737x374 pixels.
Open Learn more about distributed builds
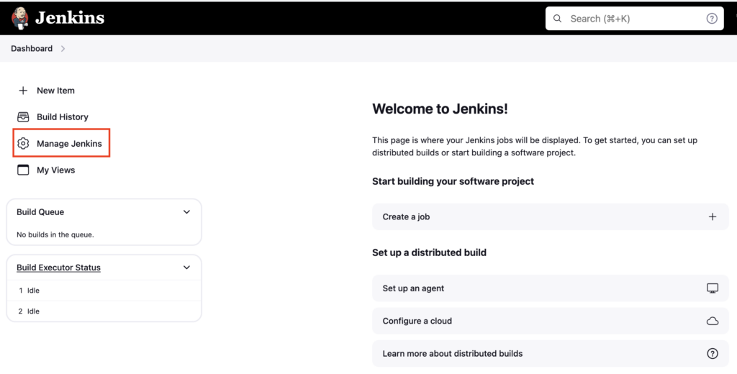point(551,353)
